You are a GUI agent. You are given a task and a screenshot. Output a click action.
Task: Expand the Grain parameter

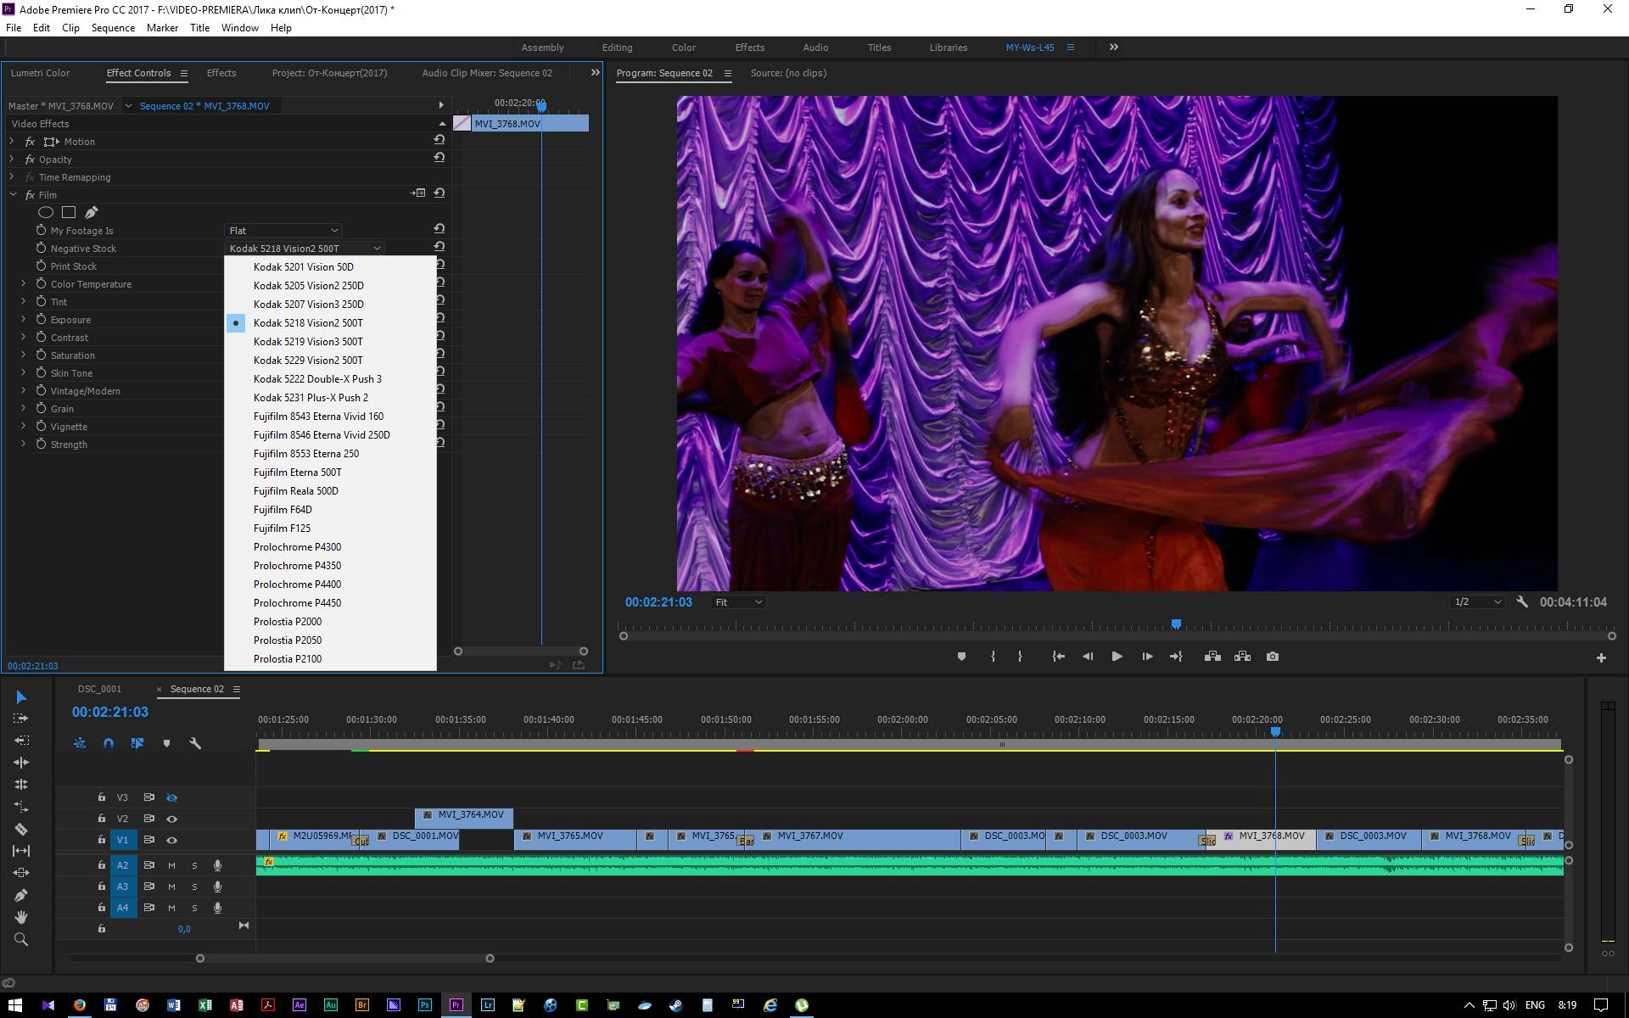coord(23,408)
